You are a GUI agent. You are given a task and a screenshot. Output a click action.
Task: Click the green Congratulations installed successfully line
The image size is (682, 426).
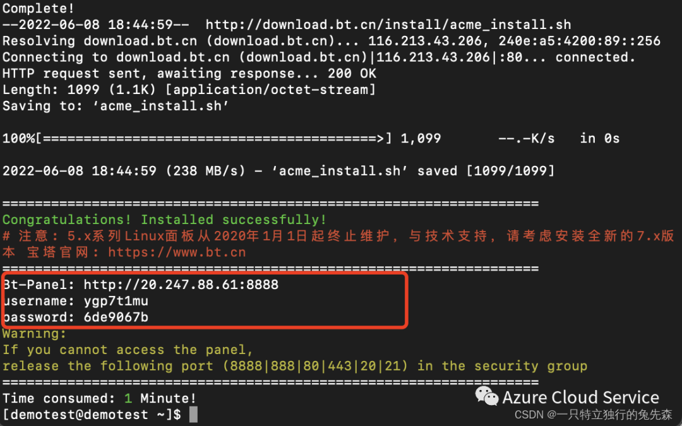[x=164, y=220]
